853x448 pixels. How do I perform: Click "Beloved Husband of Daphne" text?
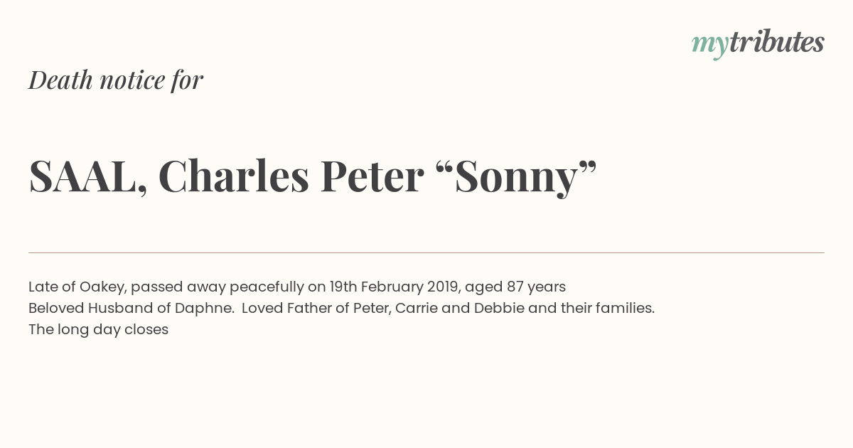(131, 308)
